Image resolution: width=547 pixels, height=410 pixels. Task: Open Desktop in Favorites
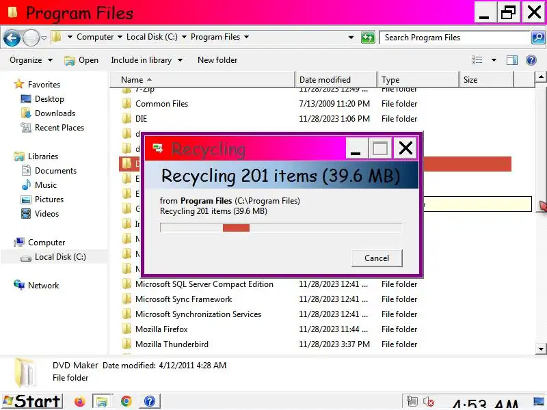tap(49, 99)
